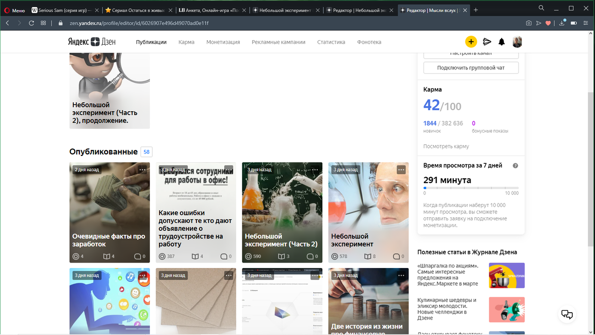Click the Посмотреть карму link

click(x=446, y=146)
